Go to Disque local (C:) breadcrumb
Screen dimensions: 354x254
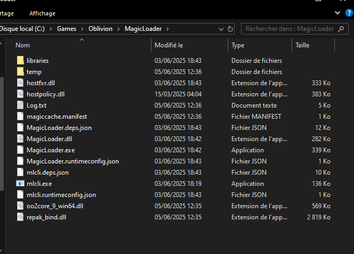tap(22, 29)
